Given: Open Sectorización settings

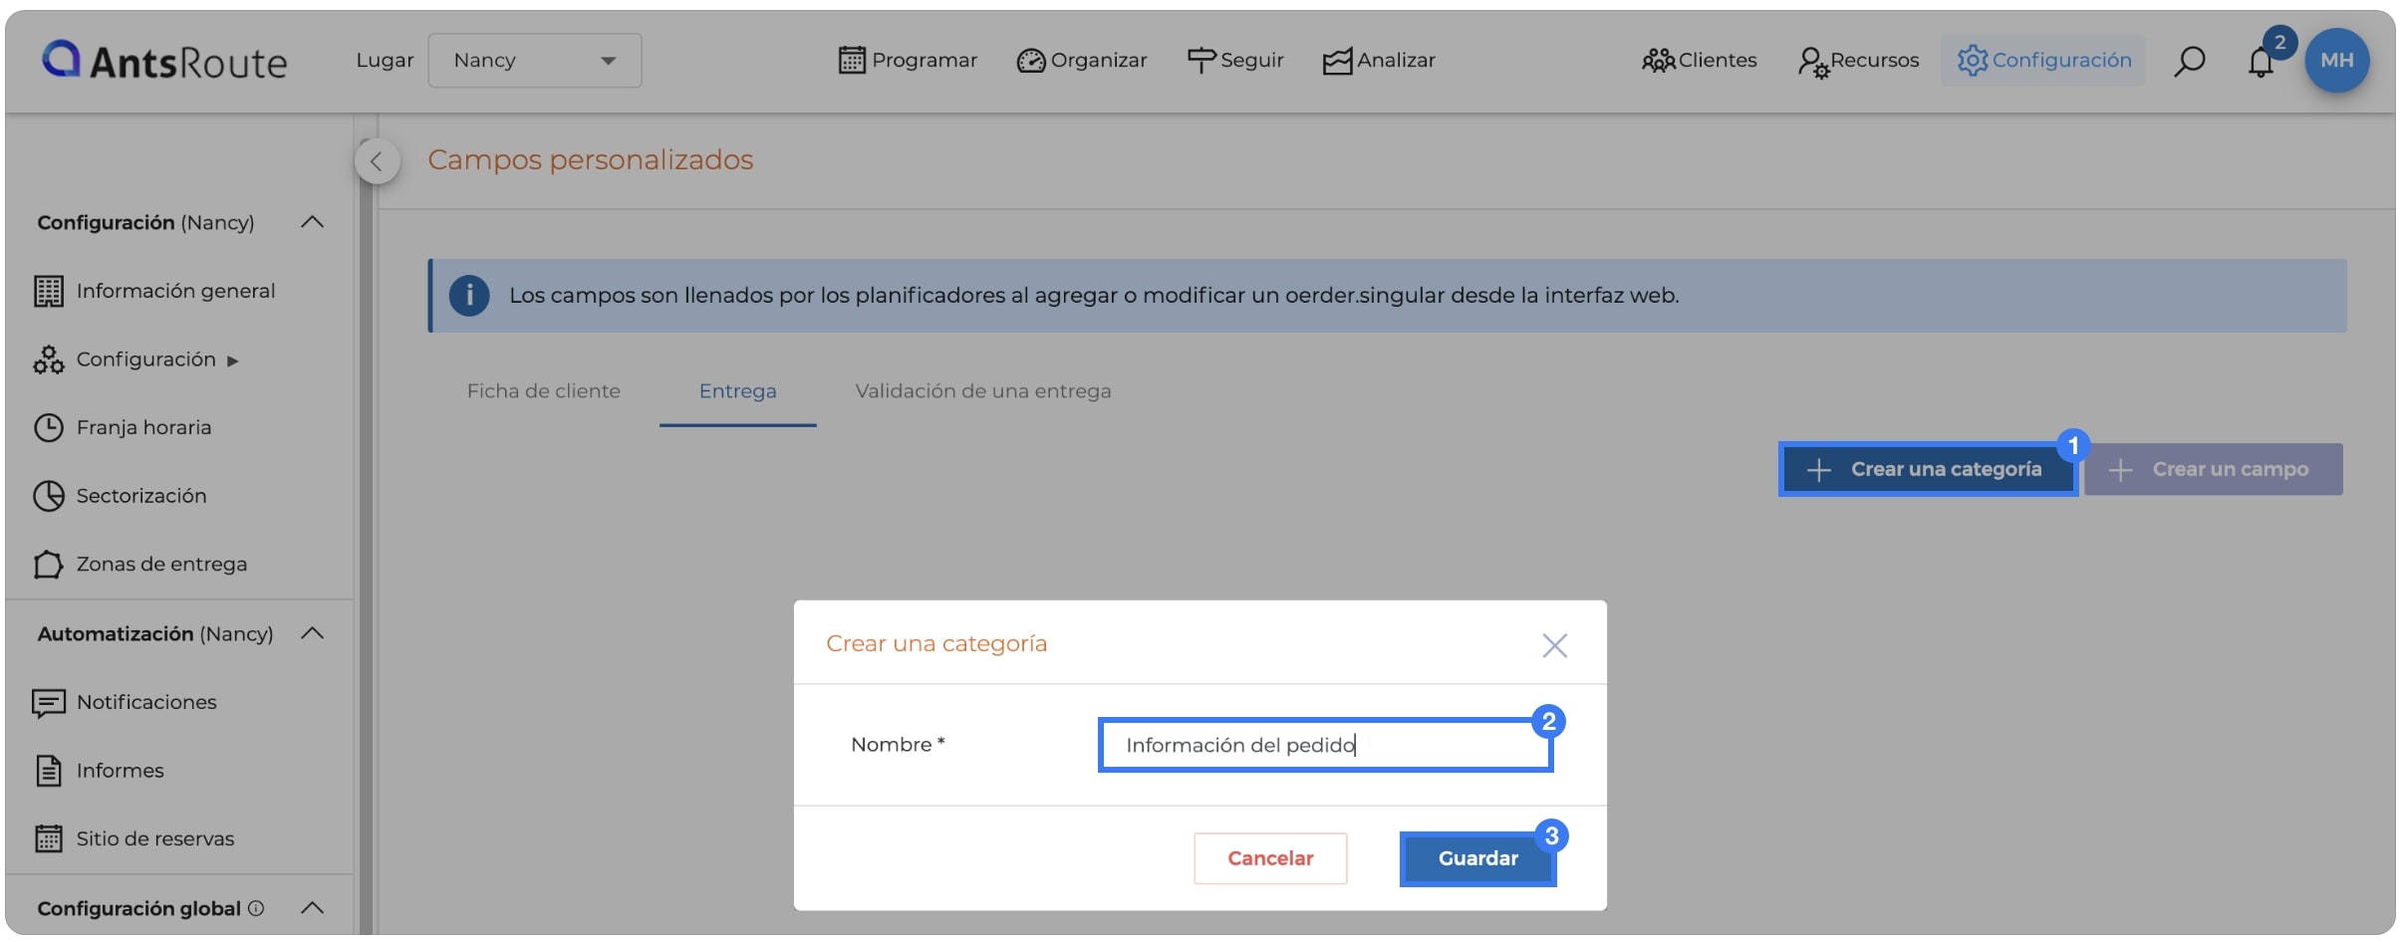Looking at the screenshot, I should pos(121,496).
